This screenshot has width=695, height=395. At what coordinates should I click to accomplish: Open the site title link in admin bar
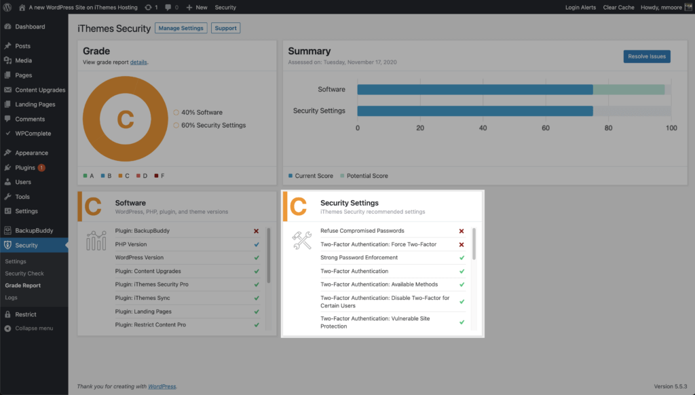coord(83,7)
